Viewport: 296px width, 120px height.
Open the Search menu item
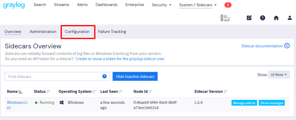(x=40, y=5)
